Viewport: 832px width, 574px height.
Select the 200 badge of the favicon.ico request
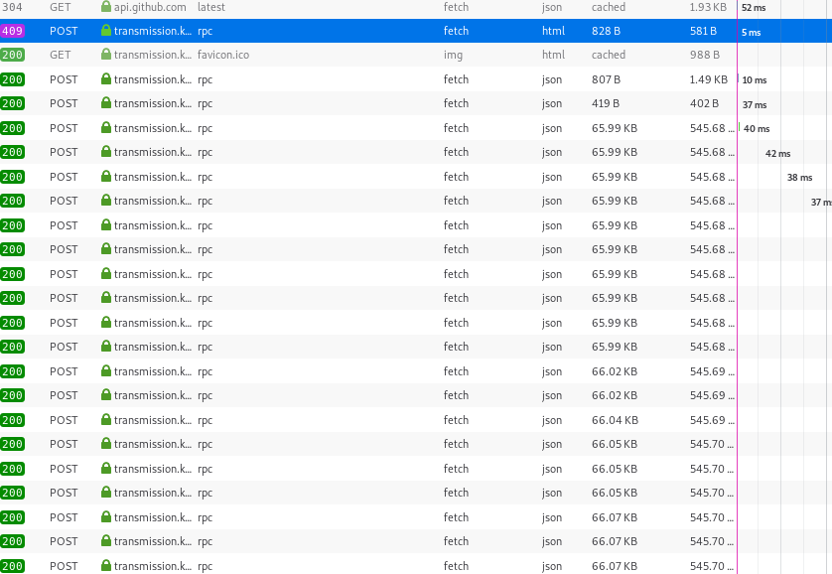click(x=12, y=55)
